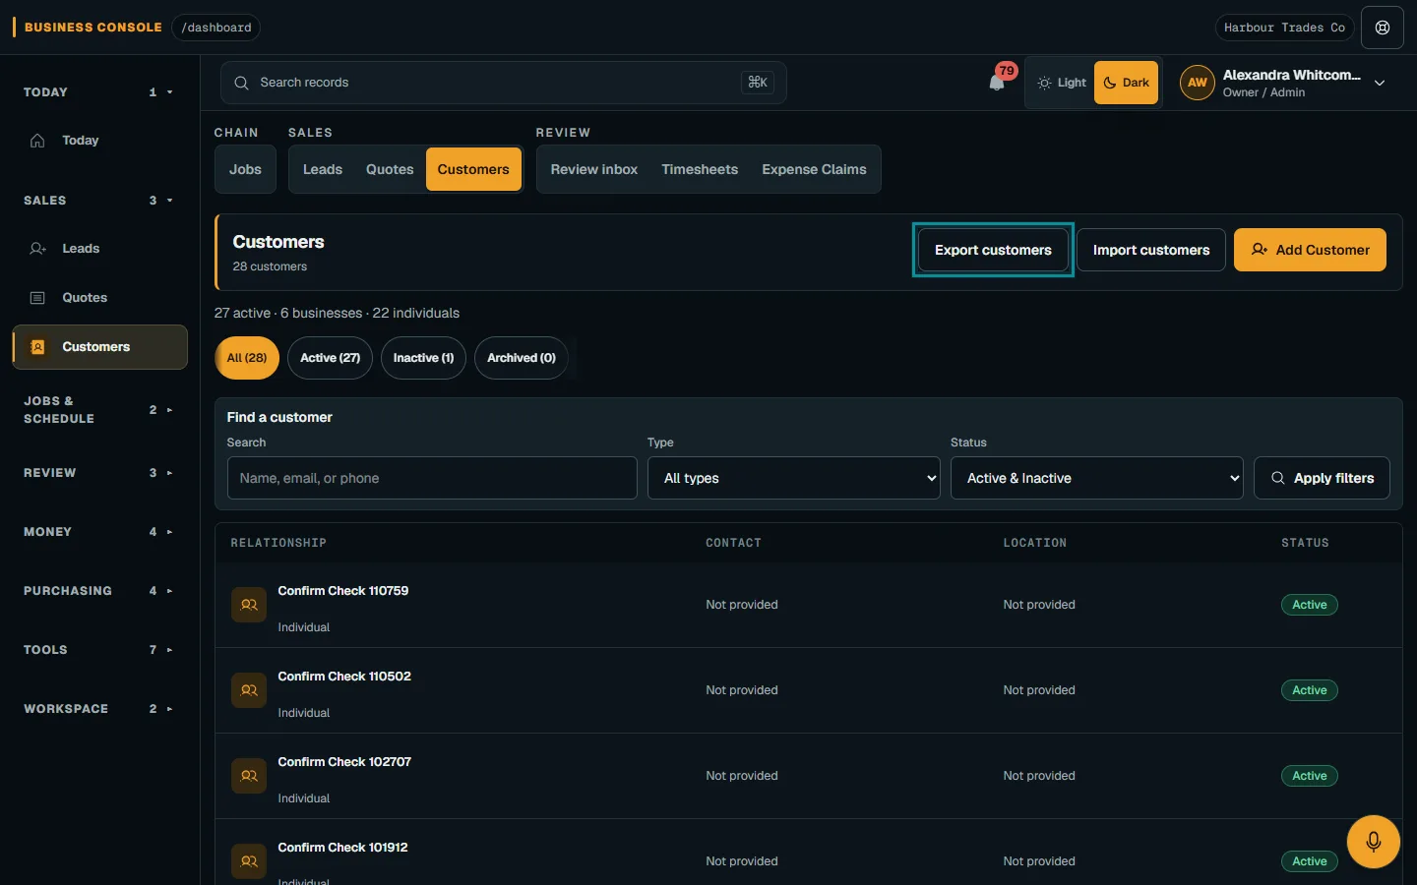Screen dimensions: 1417x885
Task: Click Import customers button
Action: (1151, 250)
